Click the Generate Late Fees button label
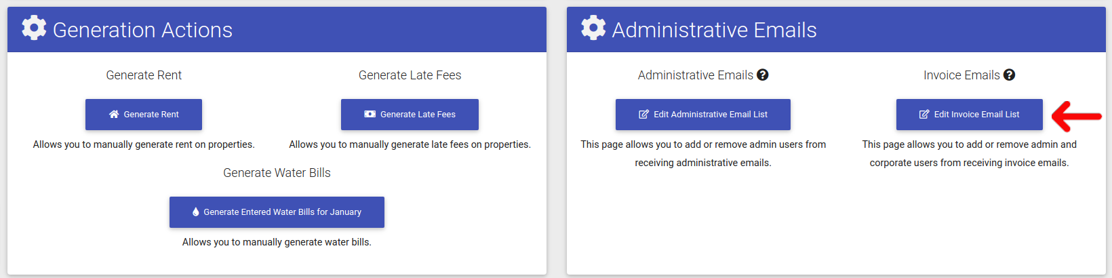Image resolution: width=1112 pixels, height=278 pixels. tap(418, 115)
